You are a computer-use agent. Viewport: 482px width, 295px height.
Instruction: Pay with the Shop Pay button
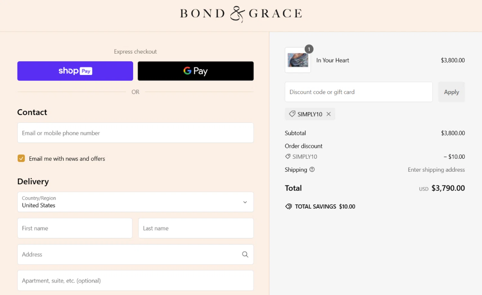coord(75,71)
